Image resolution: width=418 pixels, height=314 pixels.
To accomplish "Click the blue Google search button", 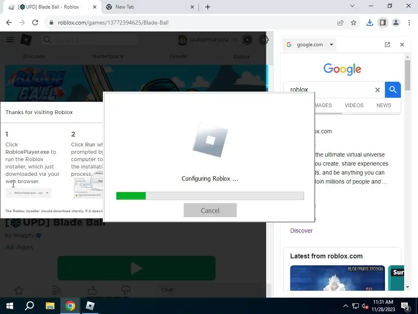I will coord(393,90).
